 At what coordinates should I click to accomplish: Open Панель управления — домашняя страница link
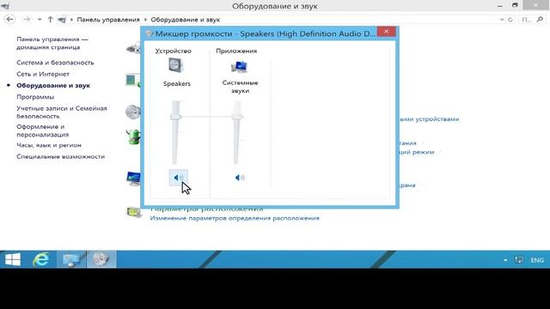(52, 43)
